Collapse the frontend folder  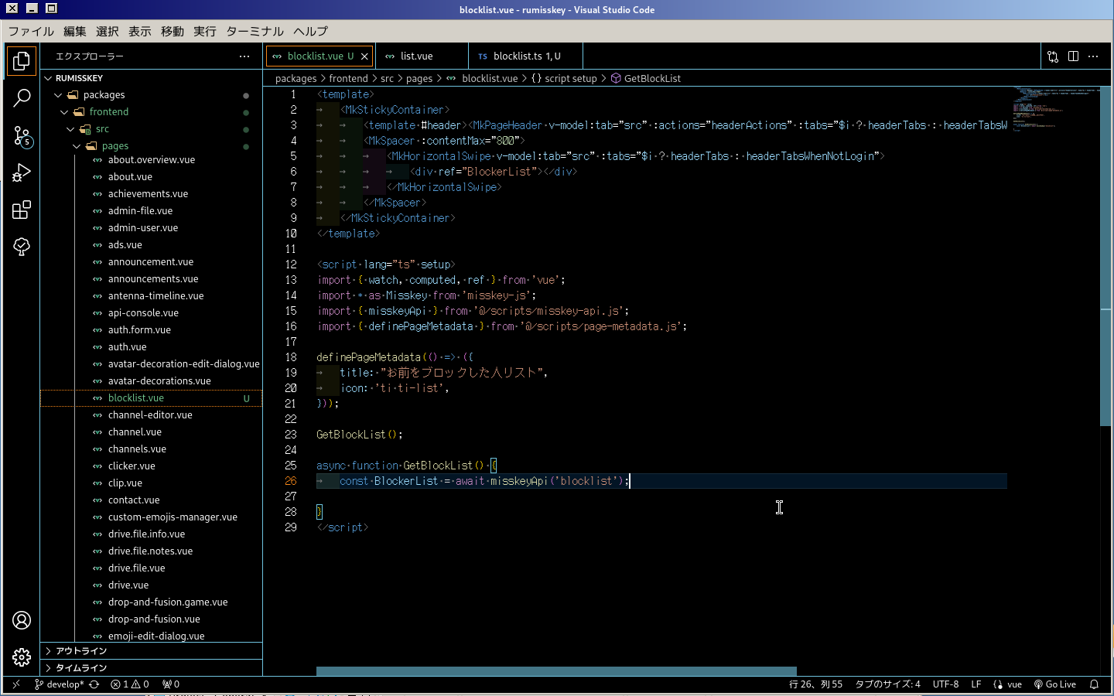pyautogui.click(x=151, y=112)
